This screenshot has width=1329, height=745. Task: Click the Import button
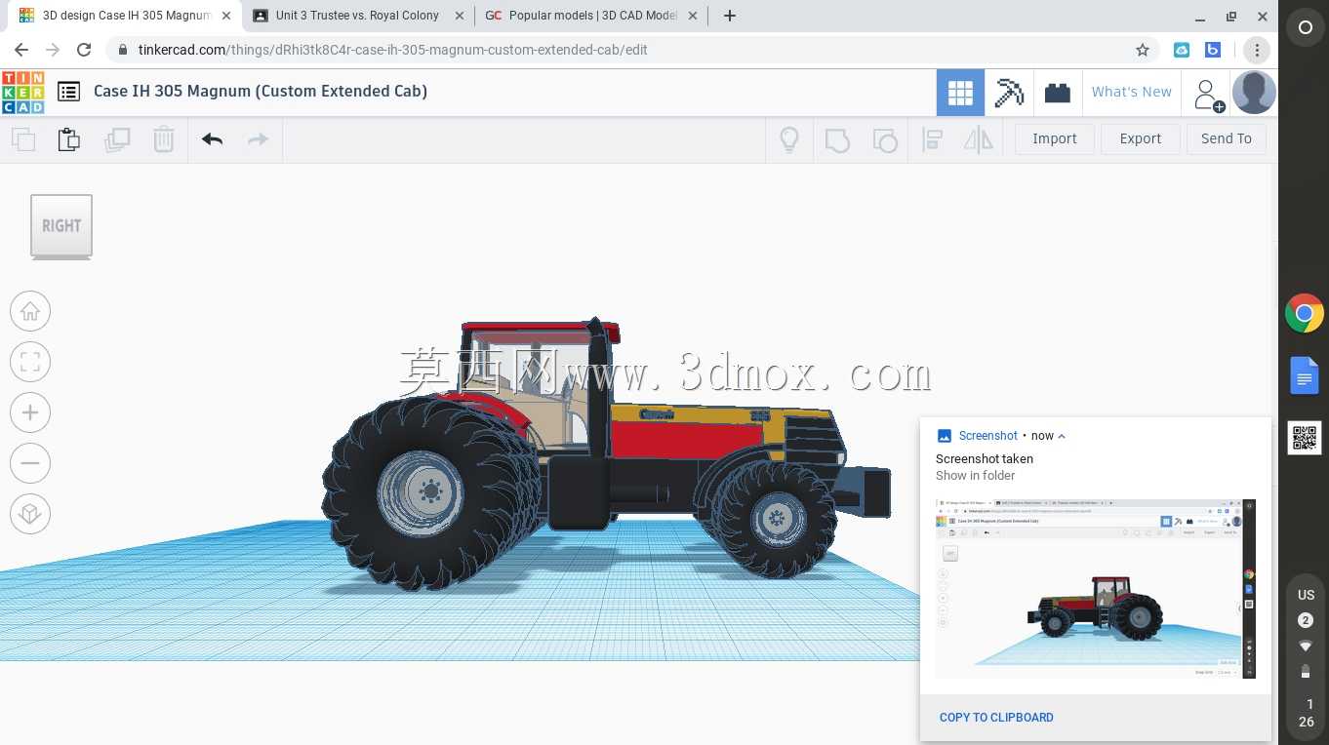(x=1055, y=138)
